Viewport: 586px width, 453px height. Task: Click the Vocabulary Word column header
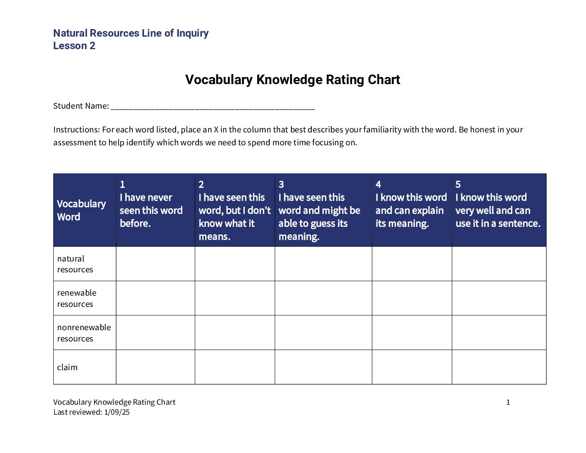click(x=85, y=210)
